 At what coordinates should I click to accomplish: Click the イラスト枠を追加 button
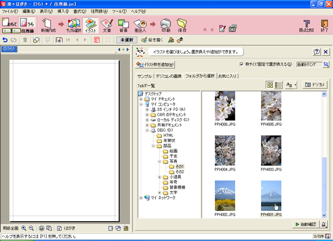(x=155, y=64)
